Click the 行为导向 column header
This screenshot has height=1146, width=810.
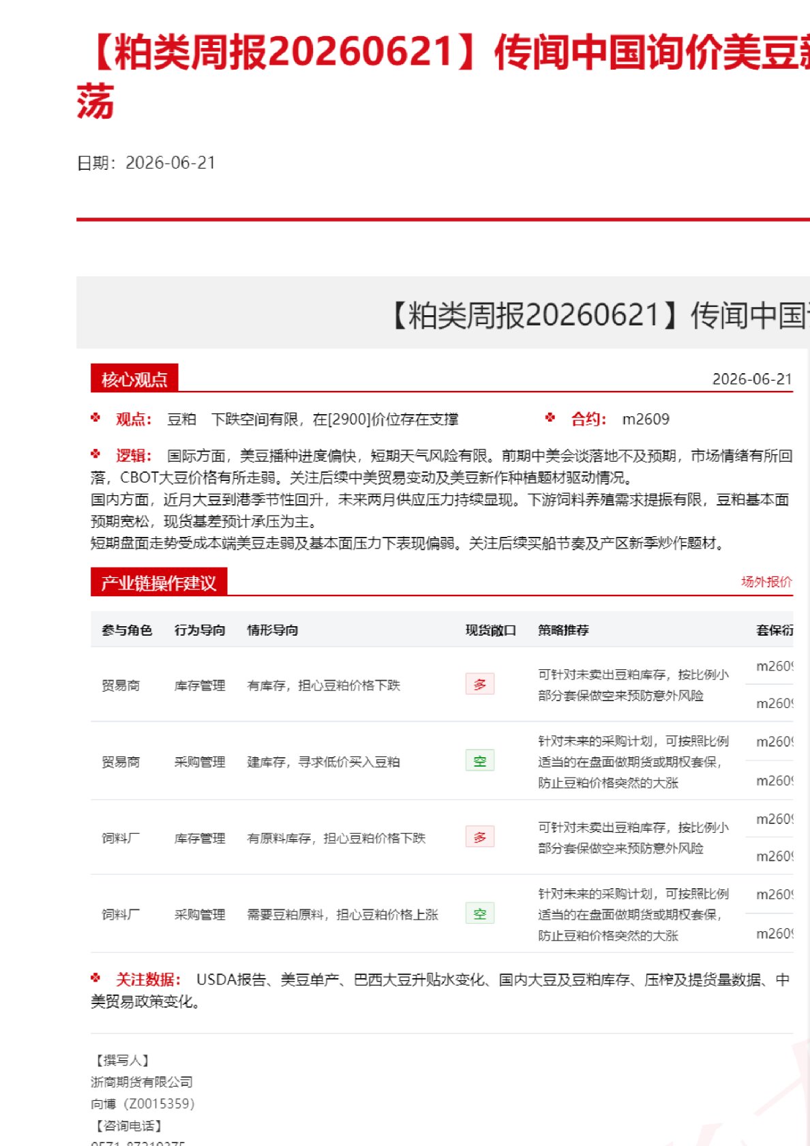tap(200, 630)
